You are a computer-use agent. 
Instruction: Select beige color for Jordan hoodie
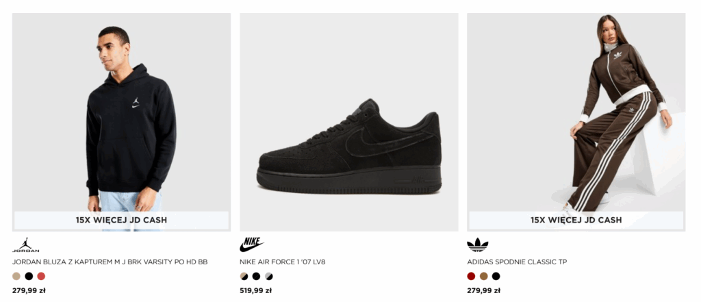tap(16, 276)
